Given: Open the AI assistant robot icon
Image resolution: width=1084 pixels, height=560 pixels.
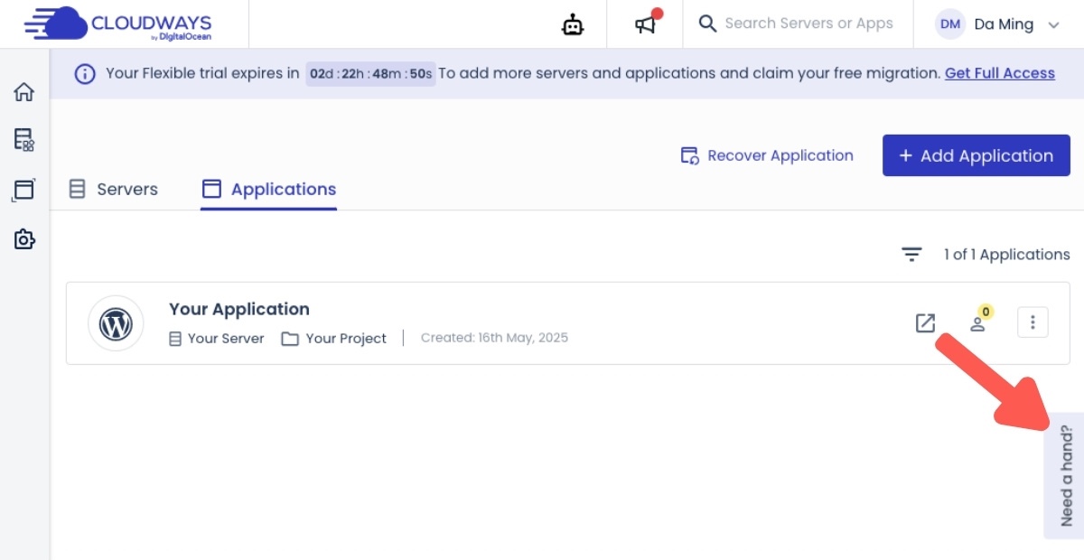Looking at the screenshot, I should 573,25.
